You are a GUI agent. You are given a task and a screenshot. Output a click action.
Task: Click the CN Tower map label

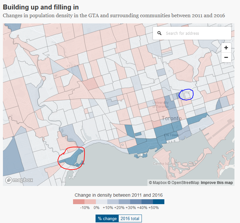coord(171,135)
